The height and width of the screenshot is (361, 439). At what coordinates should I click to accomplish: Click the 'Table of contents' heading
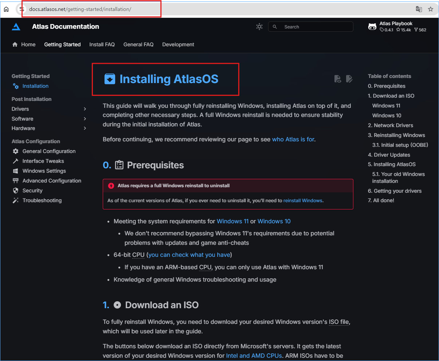pyautogui.click(x=389, y=76)
